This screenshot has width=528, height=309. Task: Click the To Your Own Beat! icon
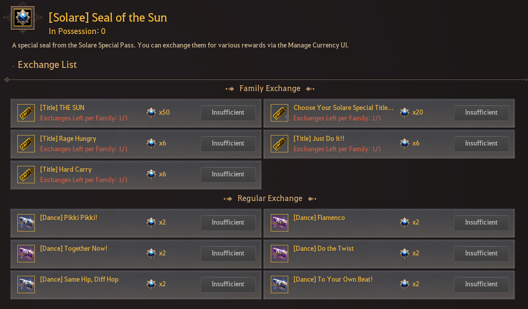(279, 284)
